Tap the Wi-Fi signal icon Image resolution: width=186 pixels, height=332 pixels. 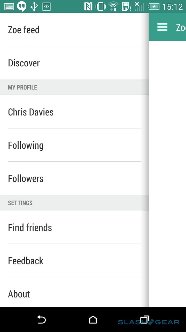[x=113, y=6]
